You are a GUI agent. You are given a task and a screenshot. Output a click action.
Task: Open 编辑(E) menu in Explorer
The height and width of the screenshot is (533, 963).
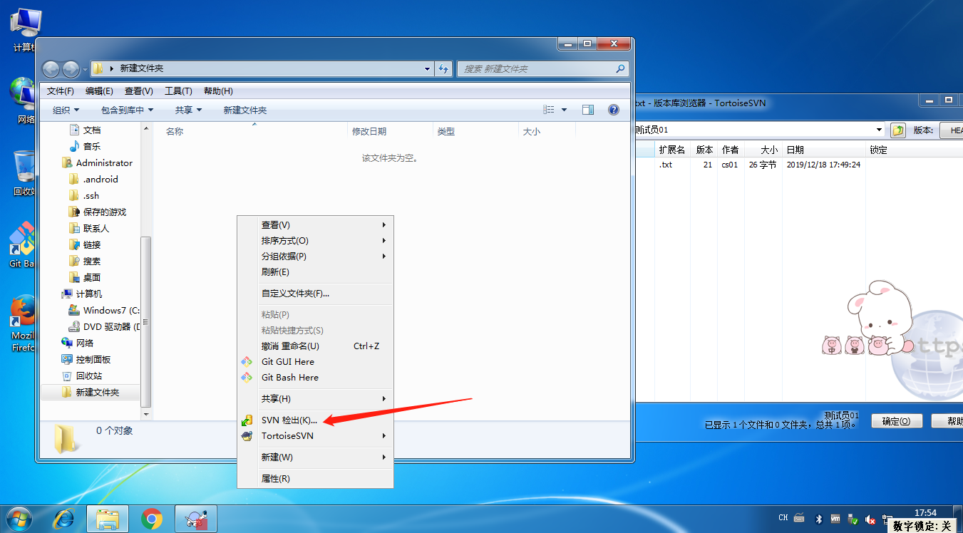99,91
